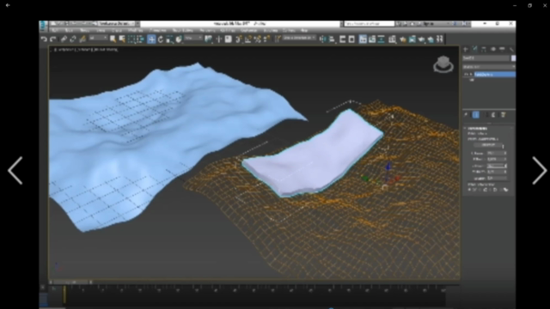Open the first menu in the menu bar

point(55,30)
